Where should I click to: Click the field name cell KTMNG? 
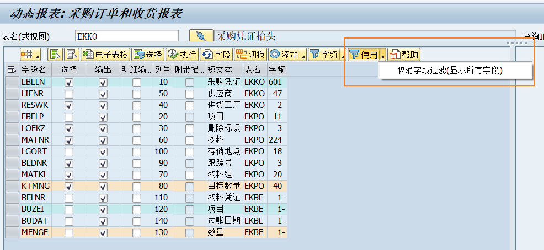(36, 186)
